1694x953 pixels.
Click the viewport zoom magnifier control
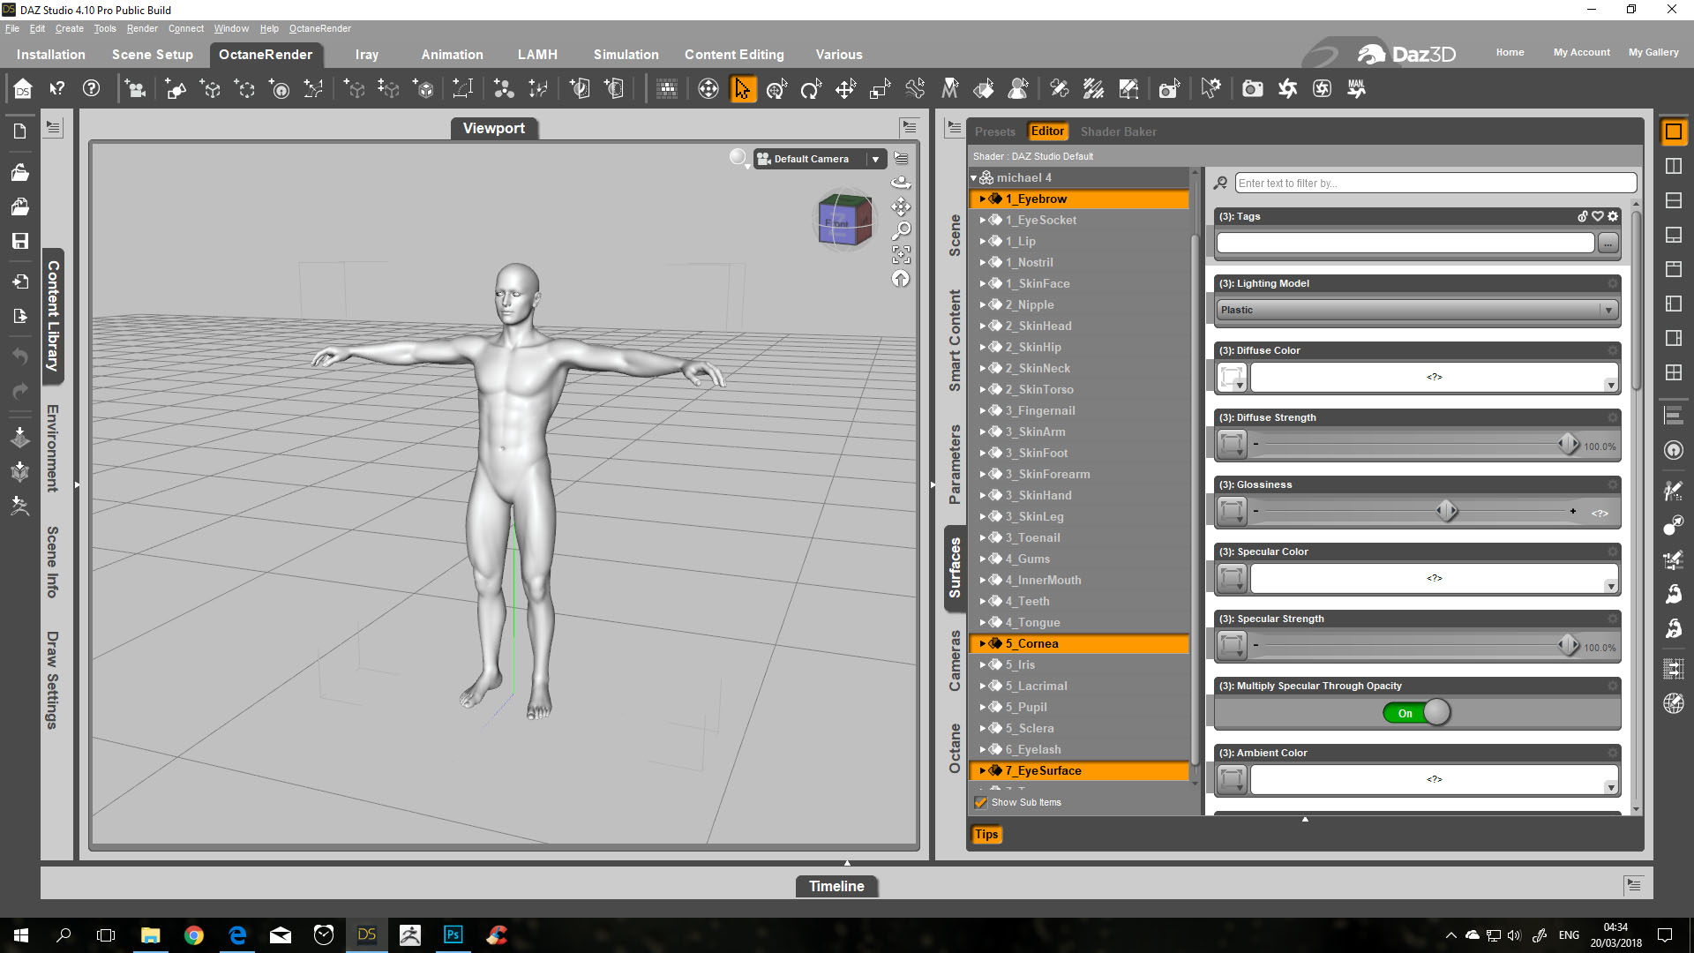click(901, 231)
